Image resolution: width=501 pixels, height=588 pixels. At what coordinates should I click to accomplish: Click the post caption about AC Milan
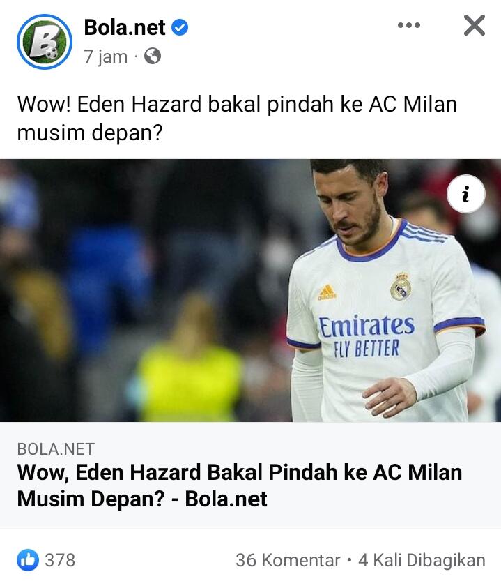[237, 118]
